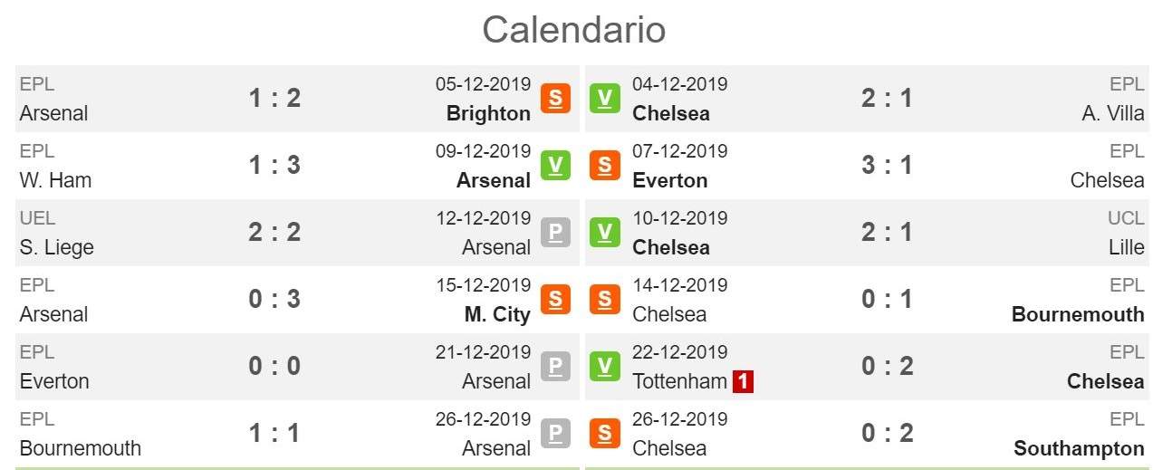Viewport: 1153px width, 470px height.
Task: Select the 1 : 2 Arsenal–Brighton score
Action: click(x=274, y=98)
